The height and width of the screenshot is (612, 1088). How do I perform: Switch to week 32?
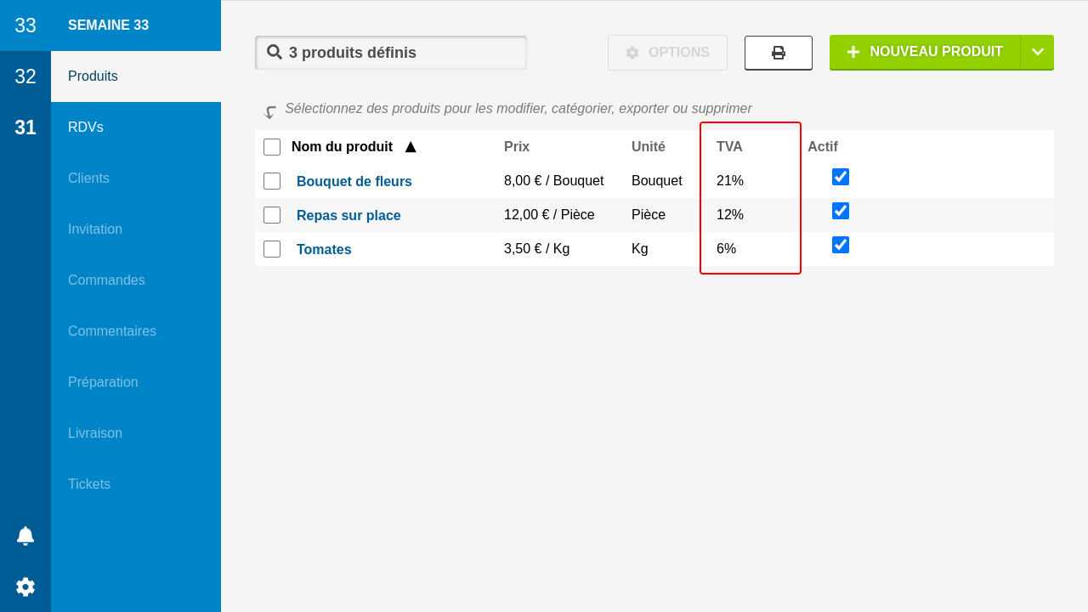[x=25, y=76]
